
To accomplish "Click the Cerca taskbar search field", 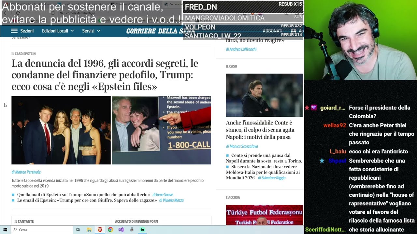I will tap(42, 229).
